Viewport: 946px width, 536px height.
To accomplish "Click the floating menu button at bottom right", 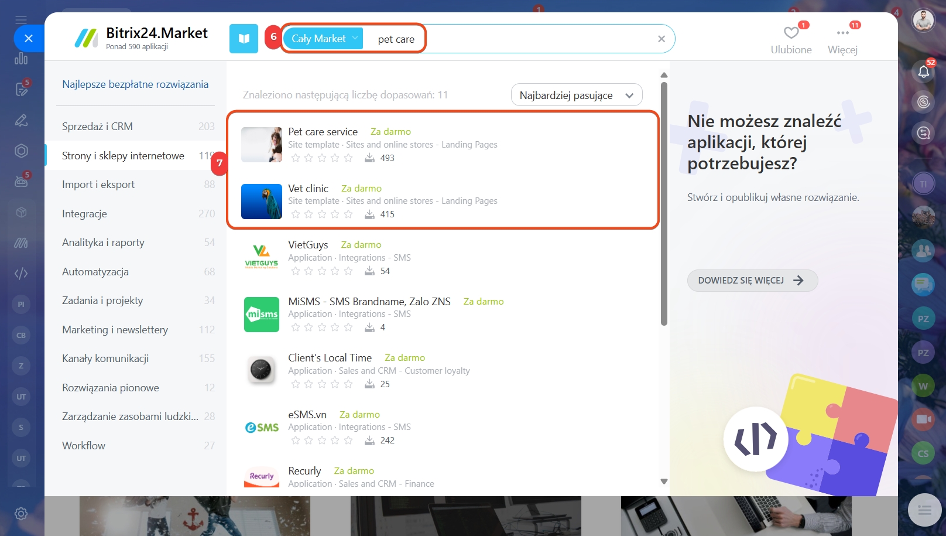I will 925,510.
